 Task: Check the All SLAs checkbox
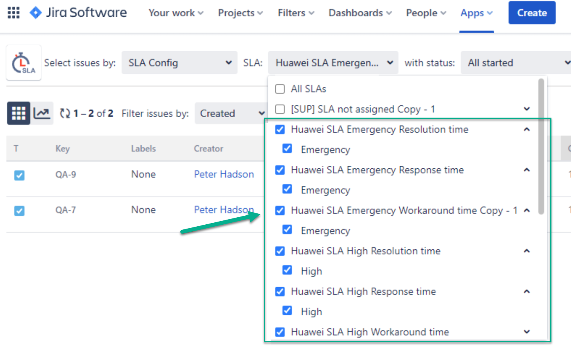(280, 89)
